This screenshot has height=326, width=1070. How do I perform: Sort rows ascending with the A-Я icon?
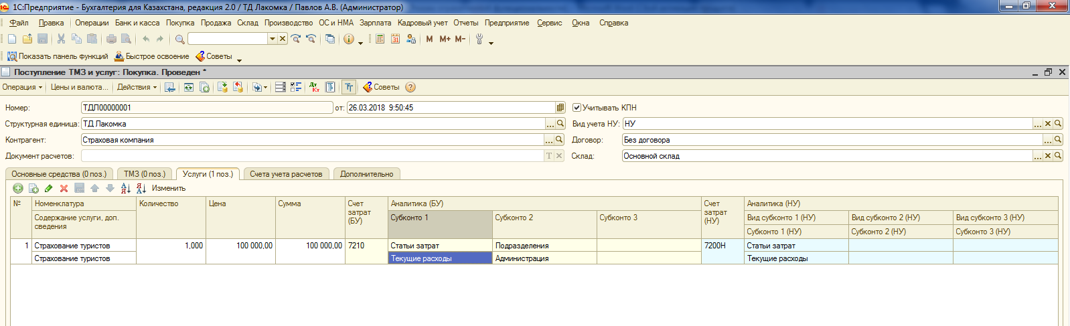click(125, 188)
